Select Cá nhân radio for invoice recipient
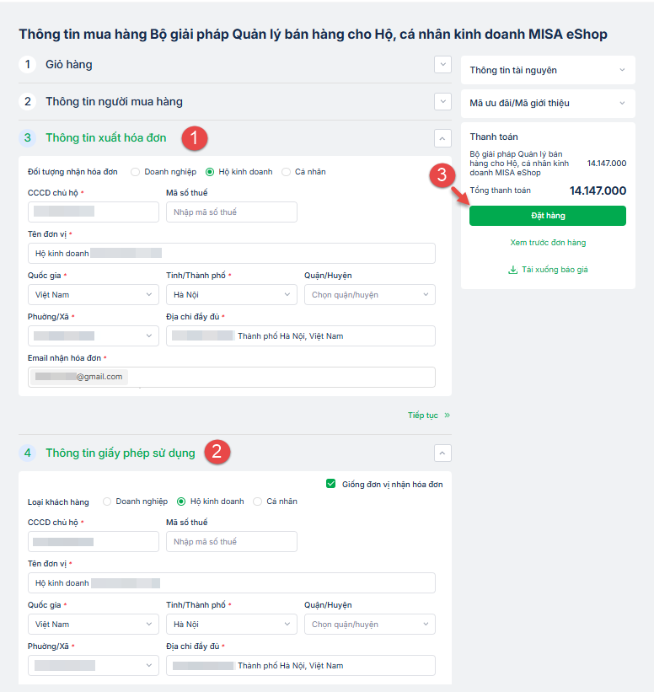654x692 pixels. 287,172
